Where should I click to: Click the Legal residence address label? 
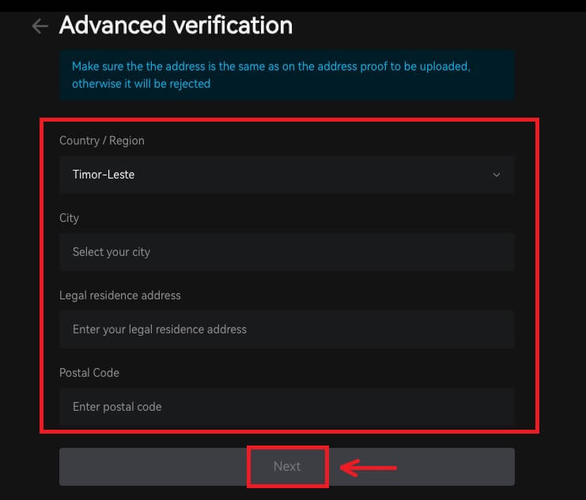pos(120,295)
